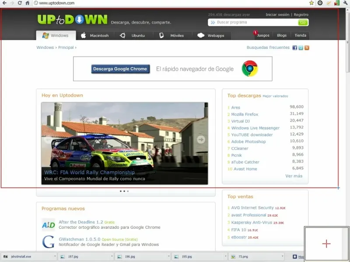Open the After the Deadline 1.2 link
The height and width of the screenshot is (262, 350).
pyautogui.click(x=81, y=222)
